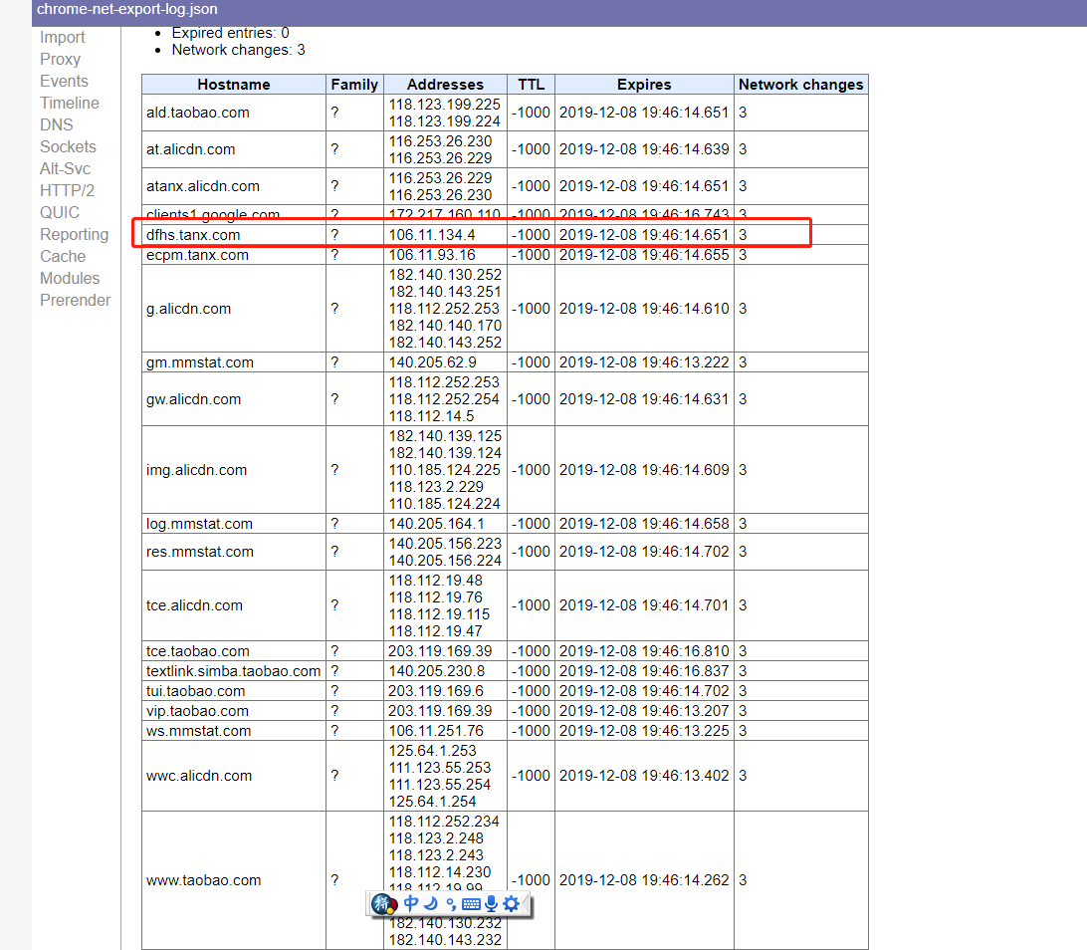Open the HTTP/2 section in sidebar
The image size is (1087, 950).
pyautogui.click(x=68, y=190)
